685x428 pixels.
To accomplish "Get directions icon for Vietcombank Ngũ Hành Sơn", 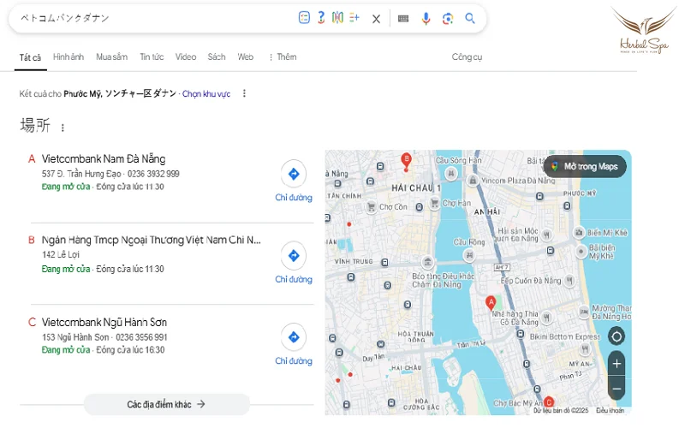I will tap(294, 337).
